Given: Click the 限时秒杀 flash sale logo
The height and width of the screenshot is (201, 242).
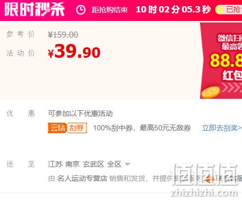Looking at the screenshot, I should (34, 9).
